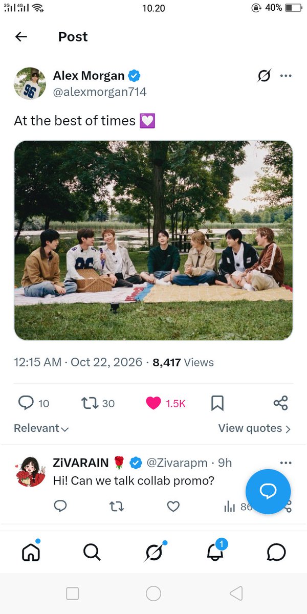Bookmark Alex Morgan's post
307x614 pixels.
217,403
